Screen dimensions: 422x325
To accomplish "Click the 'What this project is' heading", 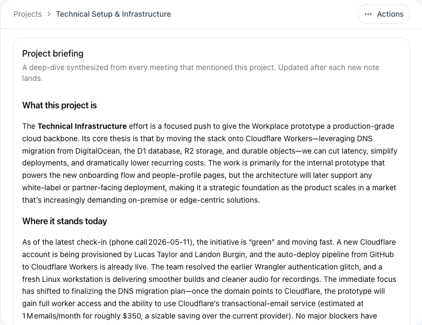I will click(x=59, y=105).
